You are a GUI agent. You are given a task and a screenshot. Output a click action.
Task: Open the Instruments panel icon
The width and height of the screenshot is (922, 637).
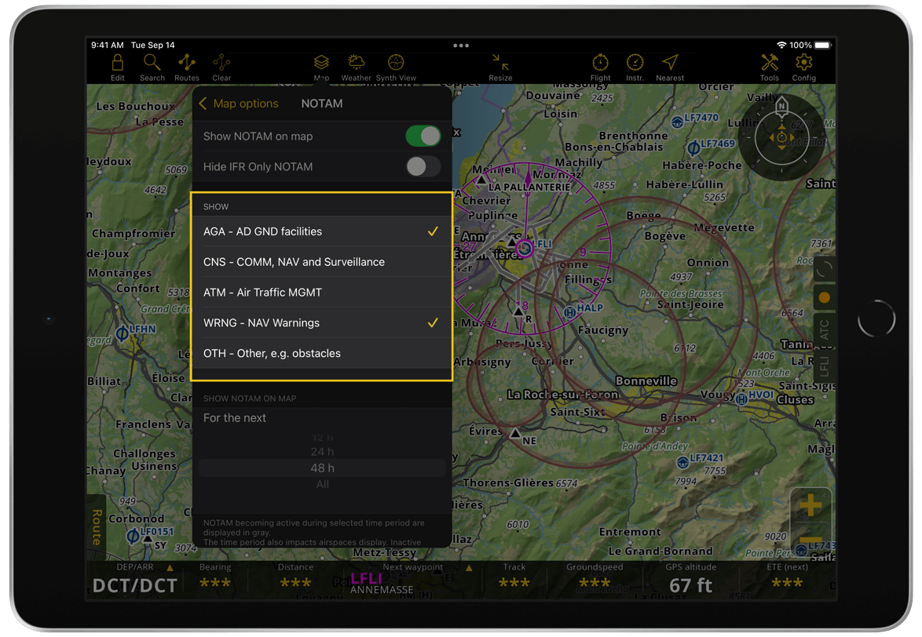click(x=635, y=67)
